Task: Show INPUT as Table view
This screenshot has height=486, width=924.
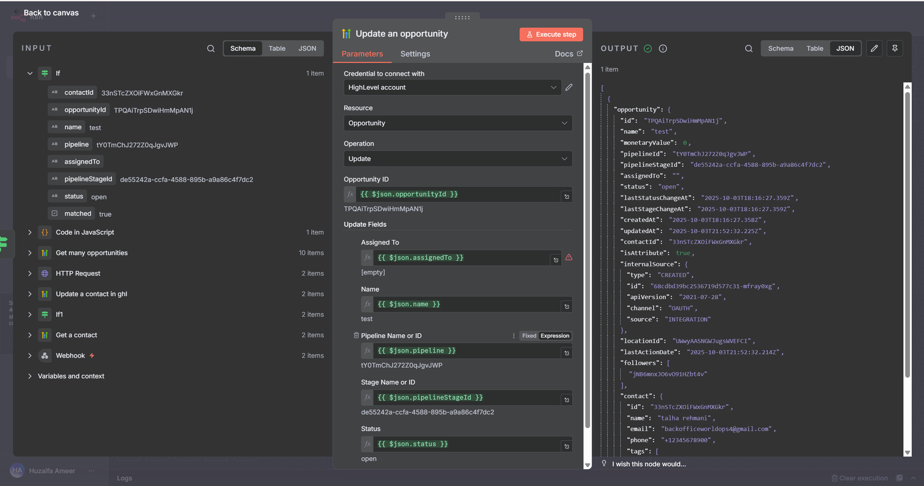Action: [x=277, y=48]
